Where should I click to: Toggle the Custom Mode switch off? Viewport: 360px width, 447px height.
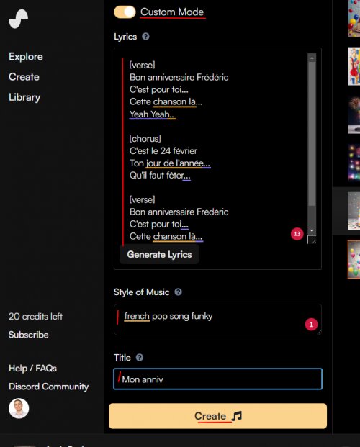pyautogui.click(x=125, y=12)
